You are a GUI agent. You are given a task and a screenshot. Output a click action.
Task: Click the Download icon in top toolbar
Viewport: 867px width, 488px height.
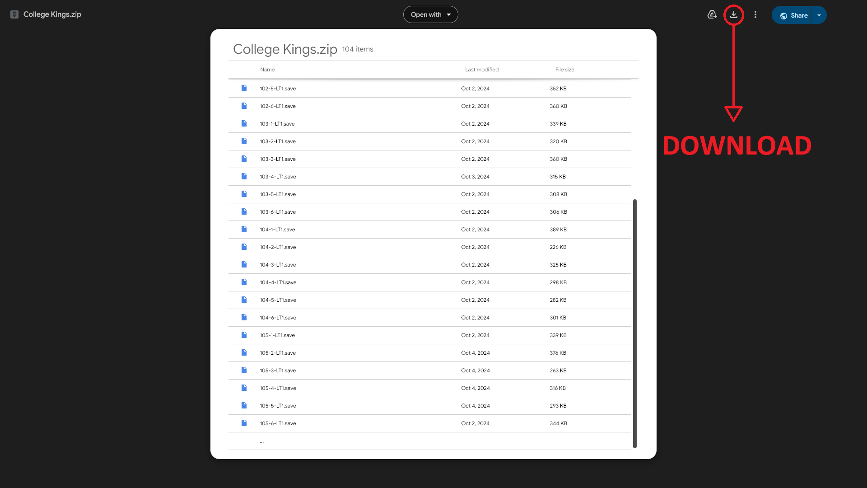click(734, 14)
